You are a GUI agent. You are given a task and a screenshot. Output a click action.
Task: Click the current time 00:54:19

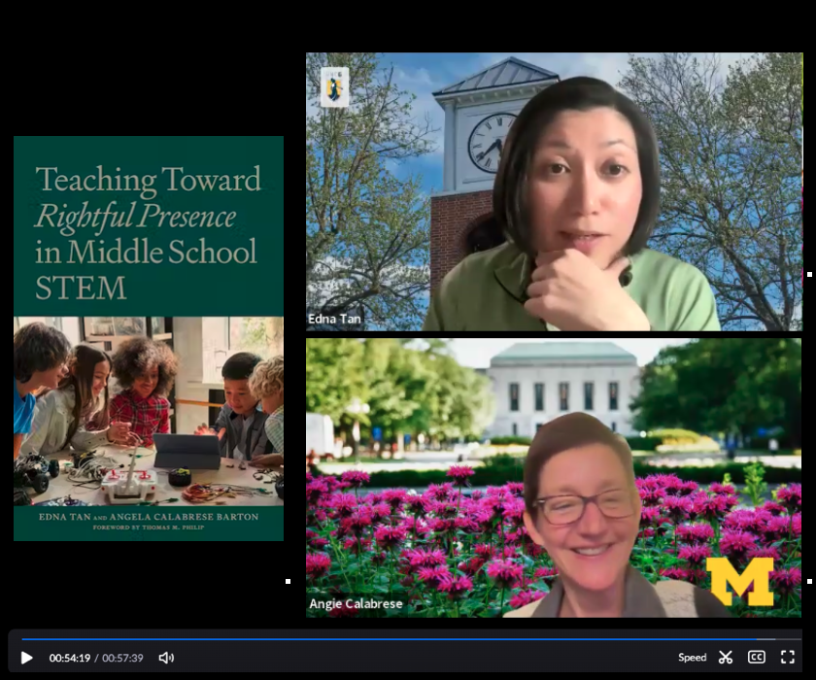(70, 658)
